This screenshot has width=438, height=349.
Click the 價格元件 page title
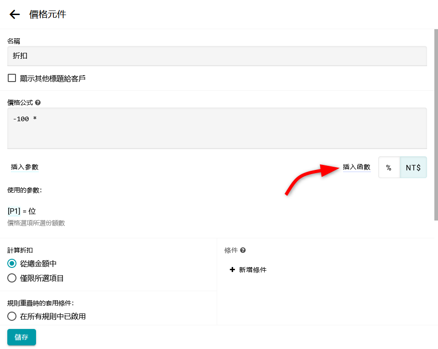coord(47,15)
